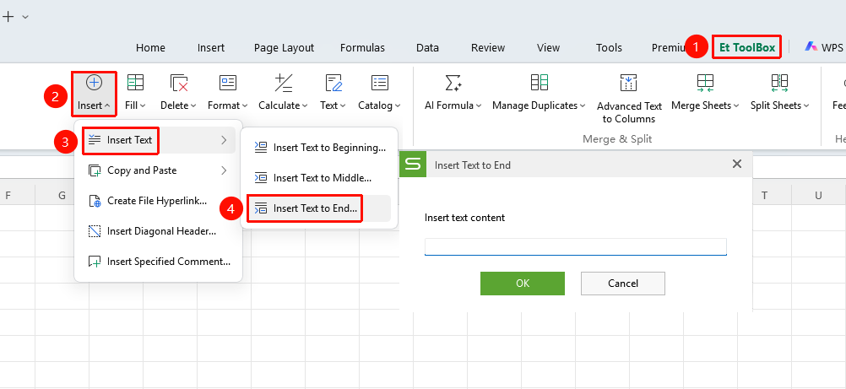Click the Insert Diagonal Header icon
This screenshot has width=846, height=389.
point(95,231)
